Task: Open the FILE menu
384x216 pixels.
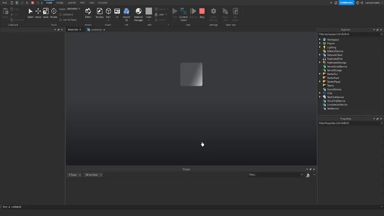Action: click(4, 2)
